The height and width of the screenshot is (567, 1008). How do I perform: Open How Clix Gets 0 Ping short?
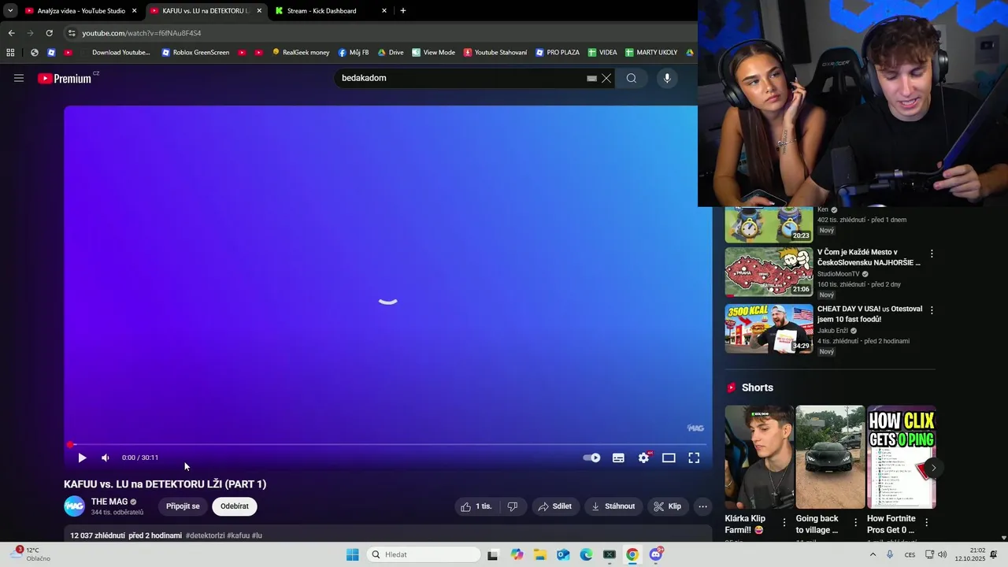pyautogui.click(x=901, y=457)
